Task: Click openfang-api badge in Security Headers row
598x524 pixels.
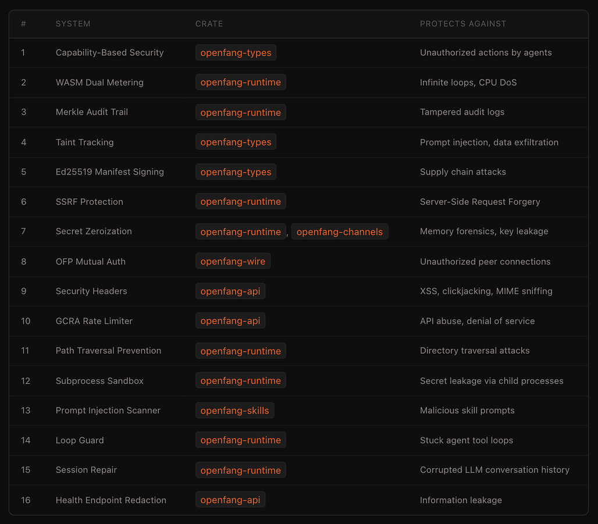Action: click(230, 291)
